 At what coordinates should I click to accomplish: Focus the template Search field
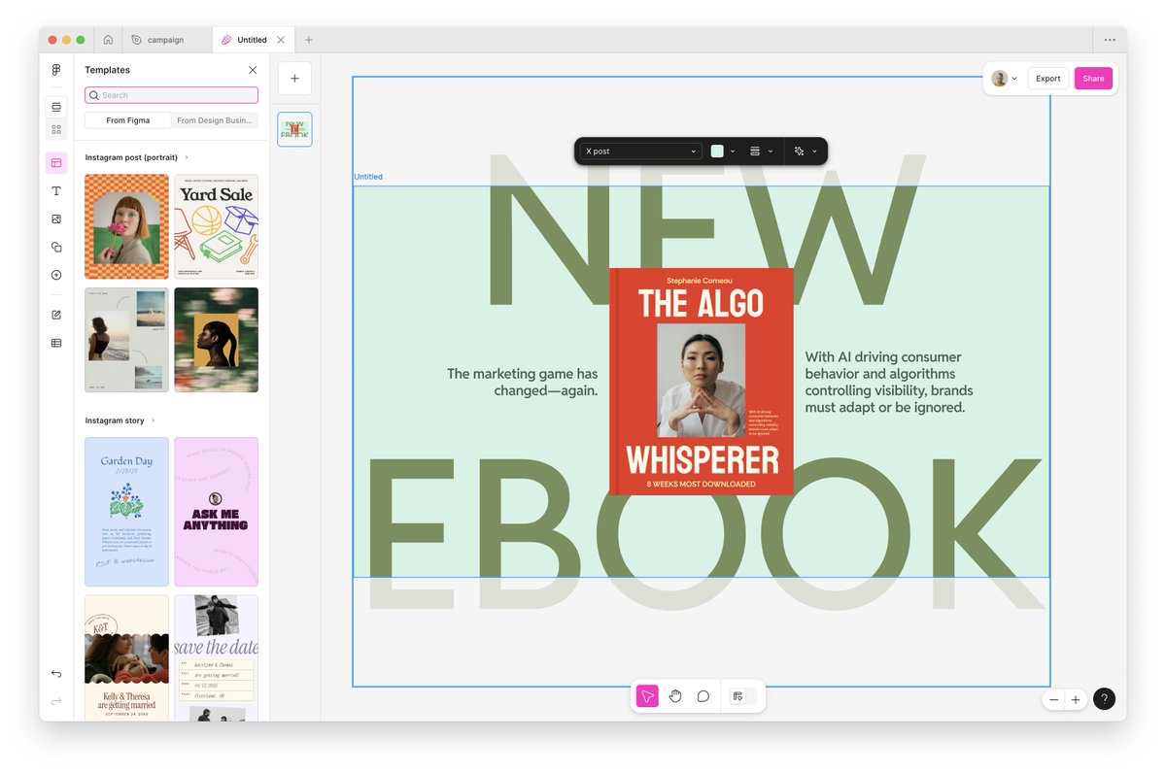coord(171,95)
